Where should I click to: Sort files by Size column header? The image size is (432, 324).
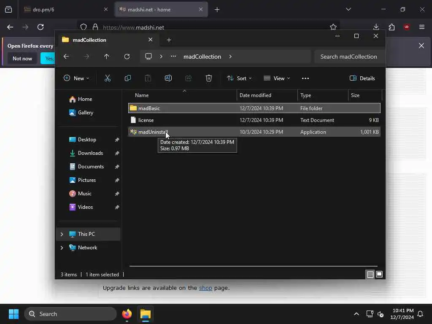[365, 95]
